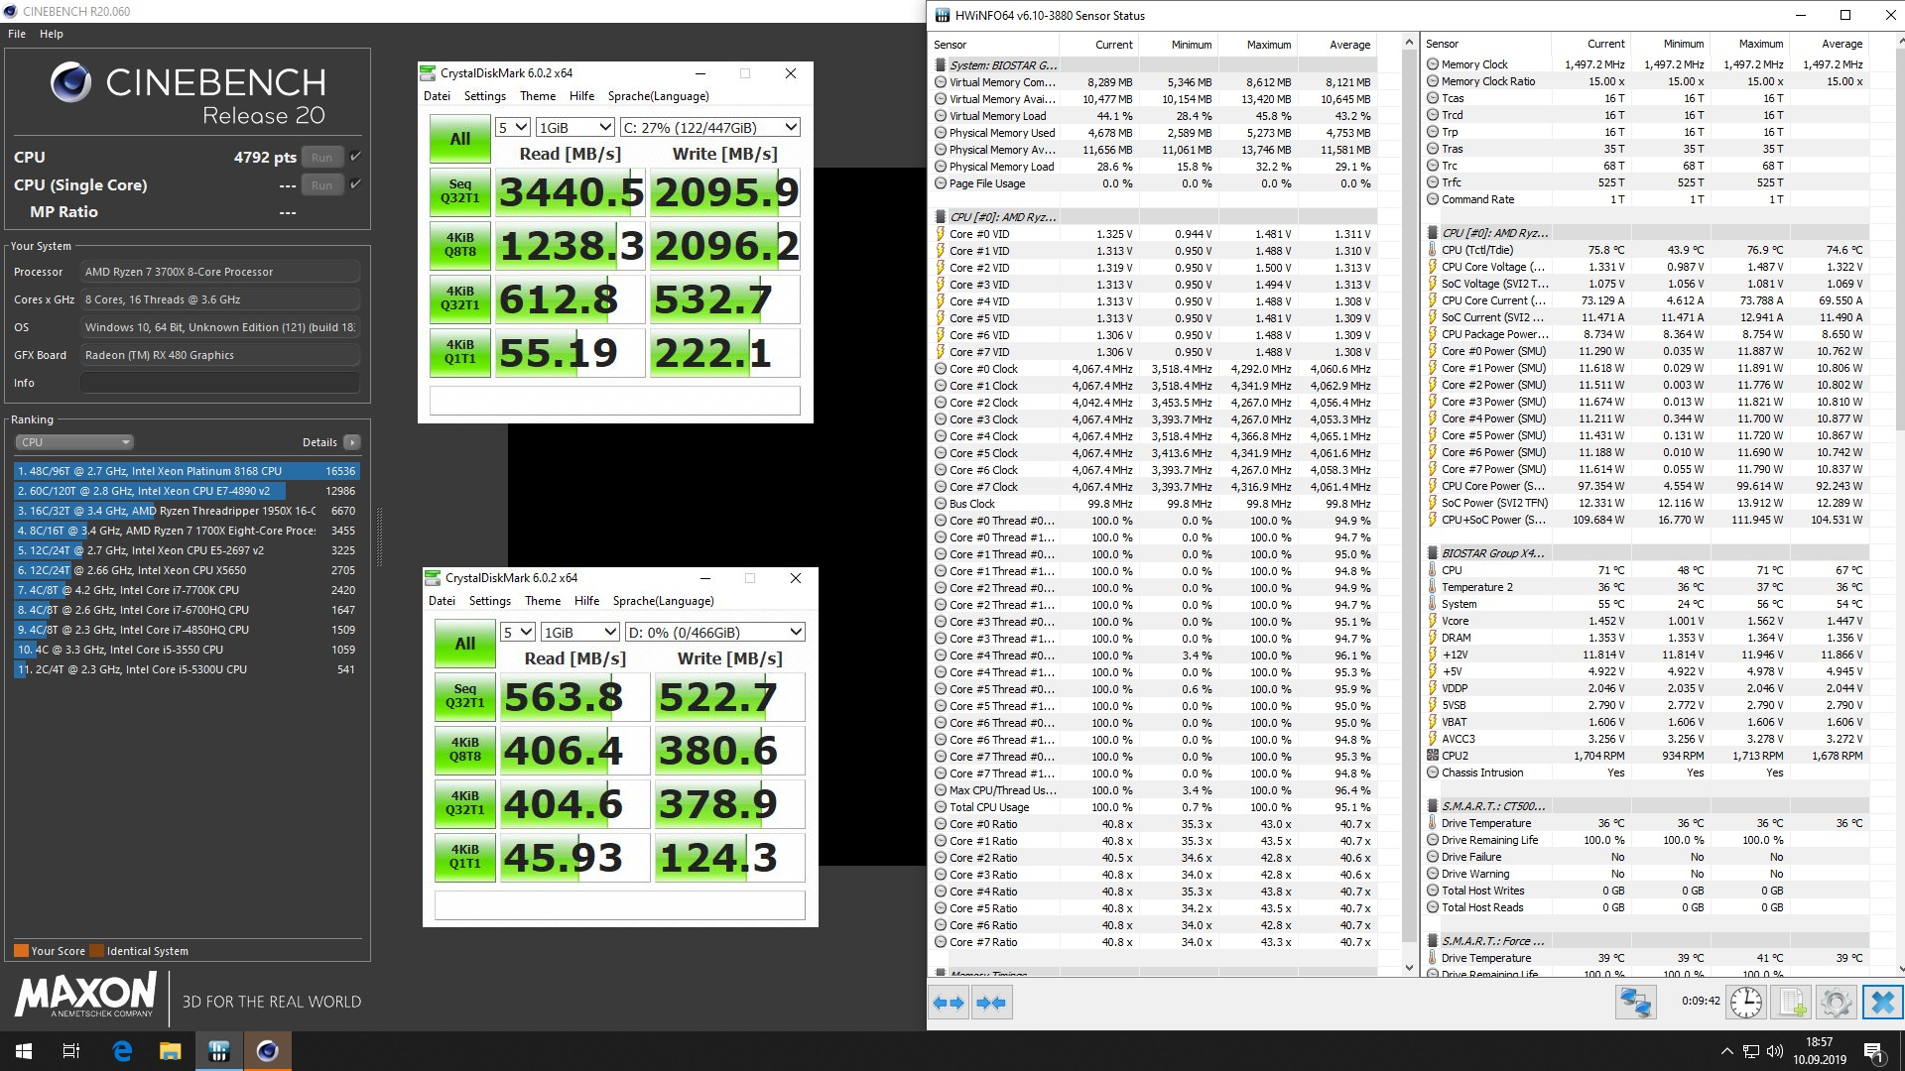
Task: Open test count dropdown in C: window
Action: pos(513,127)
